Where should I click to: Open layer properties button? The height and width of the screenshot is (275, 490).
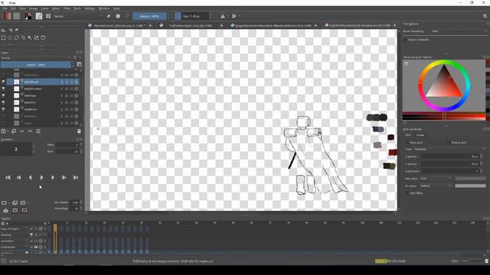click(38, 131)
